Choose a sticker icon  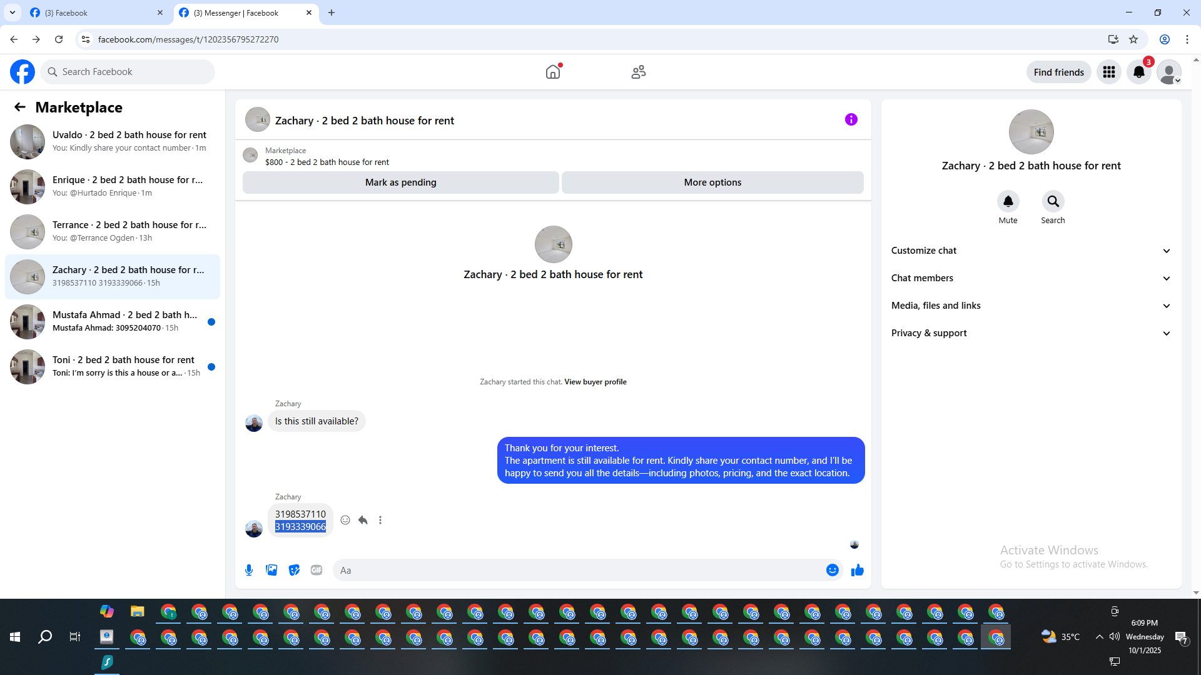pyautogui.click(x=294, y=570)
